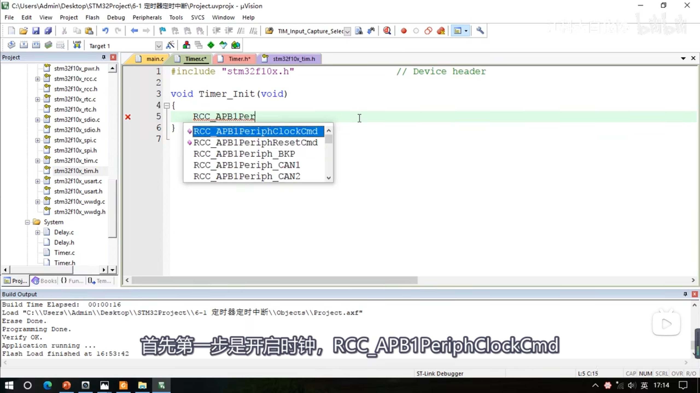Viewport: 700px width, 393px height.
Task: Start the debug session icon
Action: [387, 31]
